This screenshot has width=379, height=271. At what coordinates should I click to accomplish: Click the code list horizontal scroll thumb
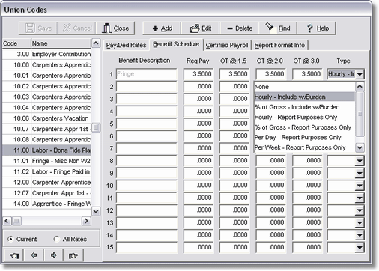click(16, 221)
